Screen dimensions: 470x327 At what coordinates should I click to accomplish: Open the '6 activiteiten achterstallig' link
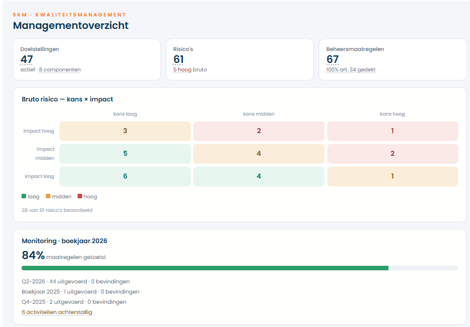[x=57, y=312]
